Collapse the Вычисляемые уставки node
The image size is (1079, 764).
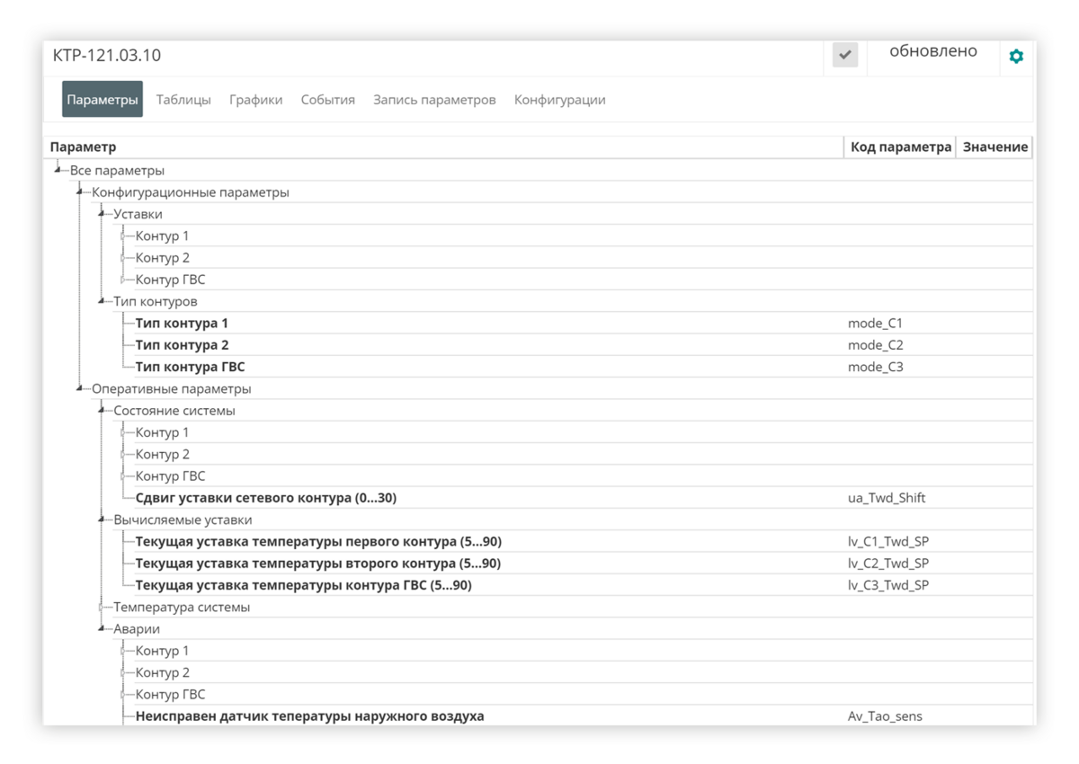102,519
